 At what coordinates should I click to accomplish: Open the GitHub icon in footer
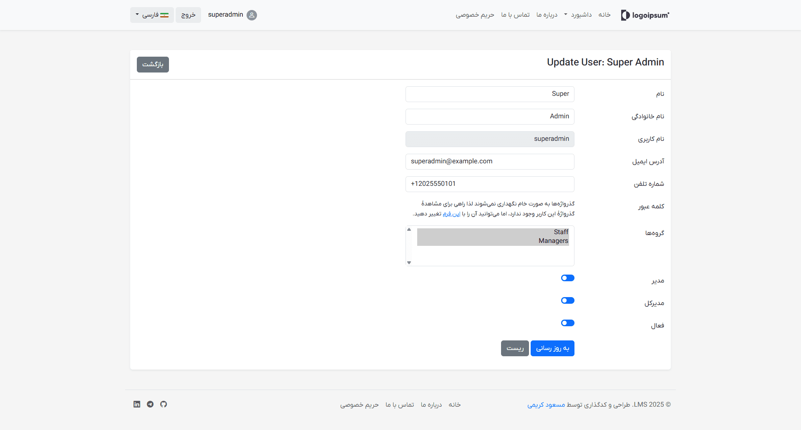coord(164,404)
